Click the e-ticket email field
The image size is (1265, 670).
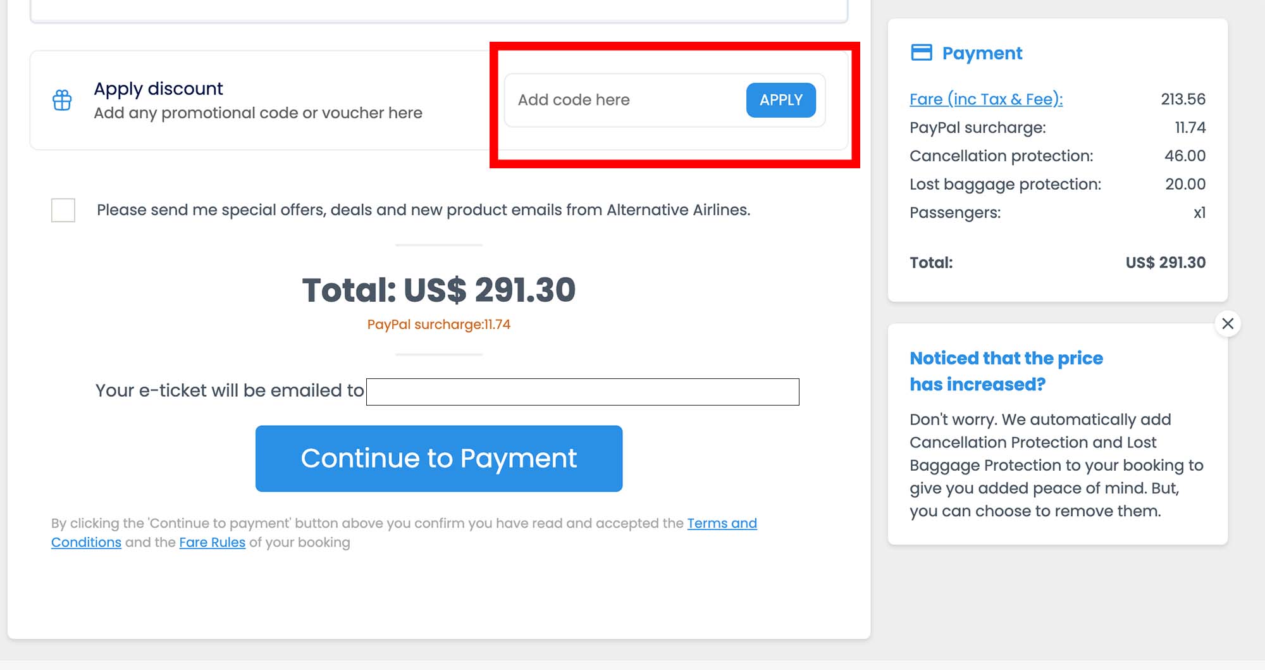pos(582,391)
